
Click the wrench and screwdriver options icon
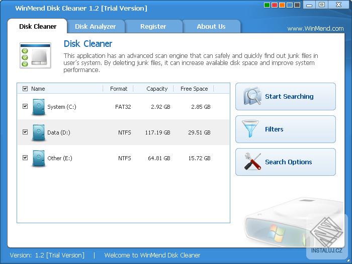point(253,161)
